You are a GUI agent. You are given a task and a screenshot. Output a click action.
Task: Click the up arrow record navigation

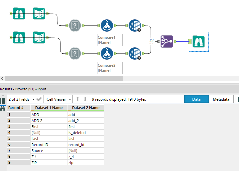pyautogui.click(x=77, y=99)
